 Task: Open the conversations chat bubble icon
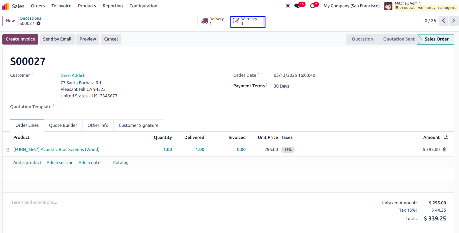click(297, 6)
